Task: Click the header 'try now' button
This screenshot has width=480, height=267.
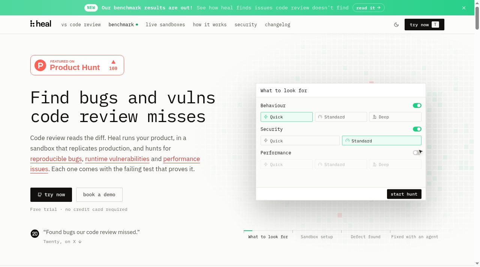Action: [424, 25]
